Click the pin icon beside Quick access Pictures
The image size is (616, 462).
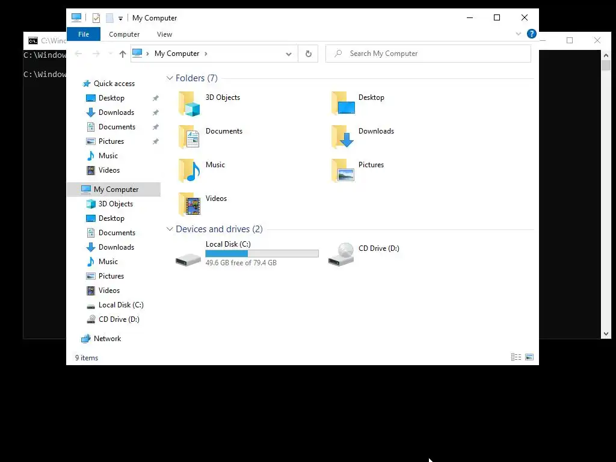point(156,141)
